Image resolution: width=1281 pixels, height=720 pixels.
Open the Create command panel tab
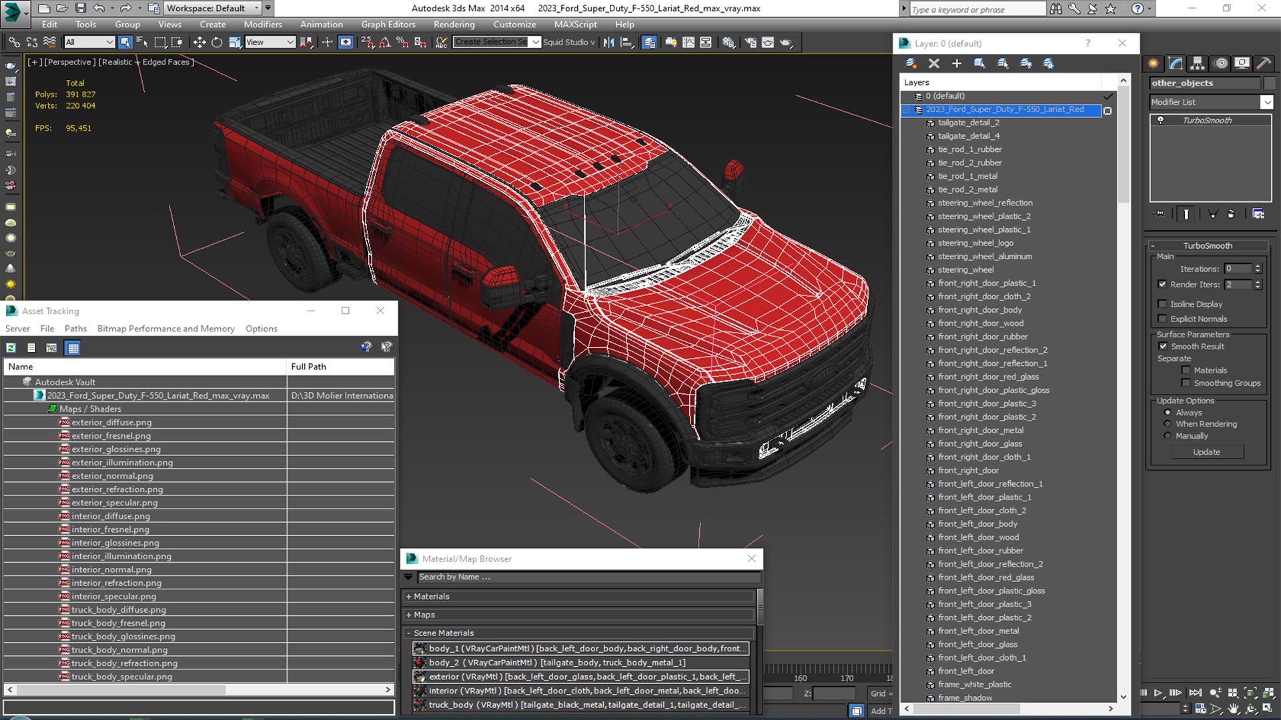(1154, 63)
